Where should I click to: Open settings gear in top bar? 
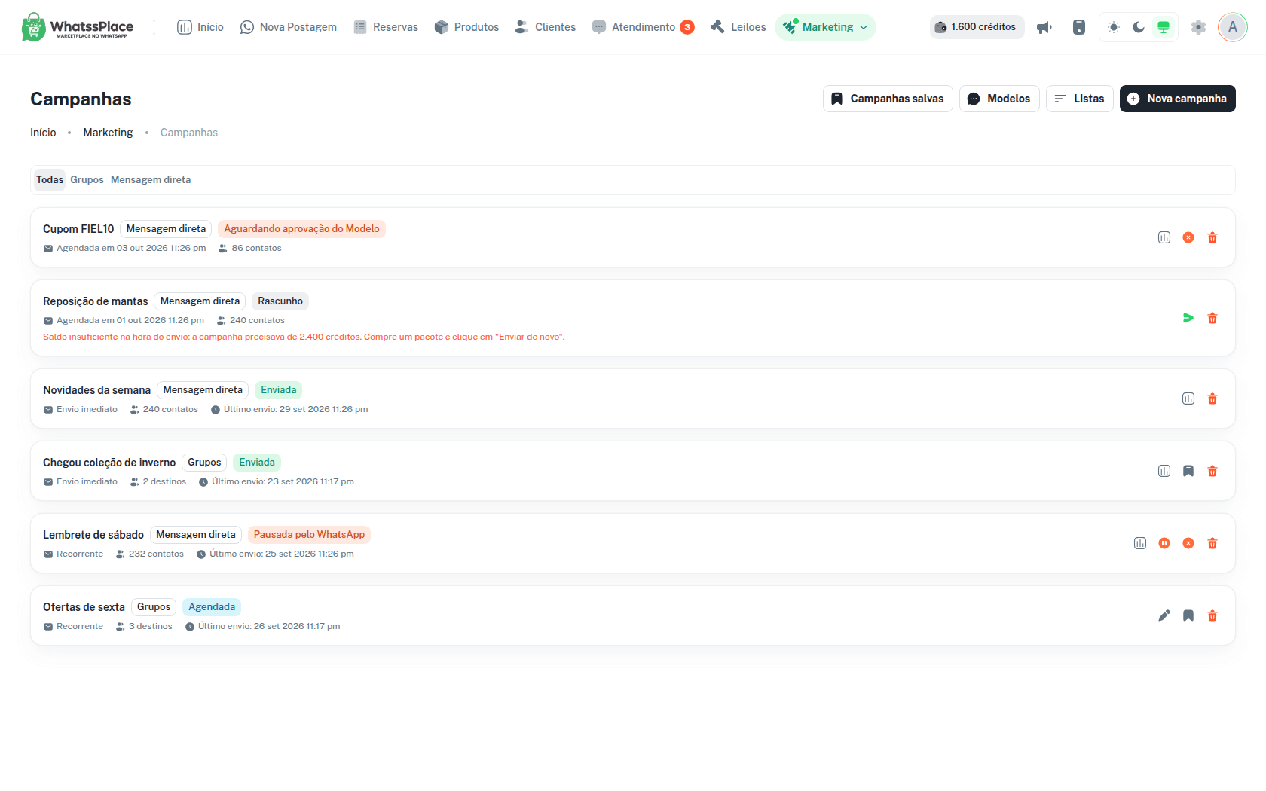point(1198,27)
